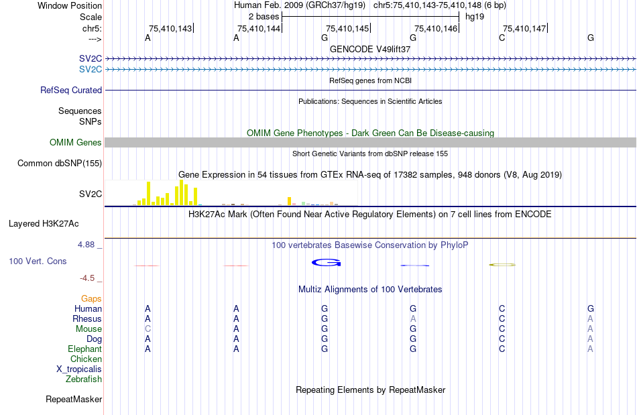Select the RefSeq Curated track label
The height and width of the screenshot is (415, 637).
coord(70,90)
